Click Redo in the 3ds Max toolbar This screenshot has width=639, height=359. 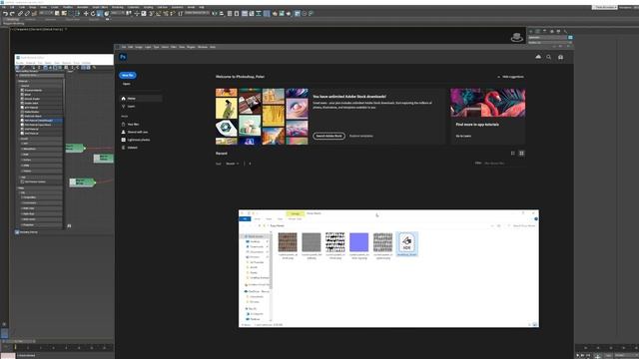coord(12,13)
